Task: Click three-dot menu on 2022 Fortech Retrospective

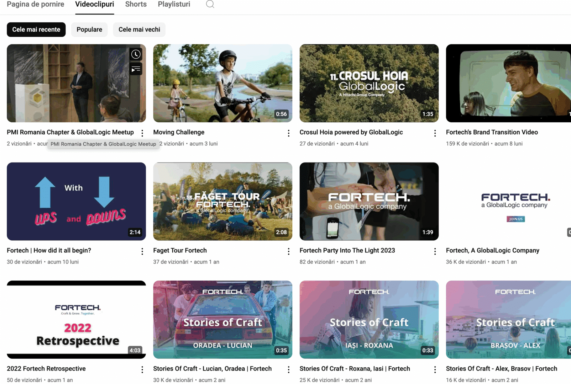Action: click(142, 370)
